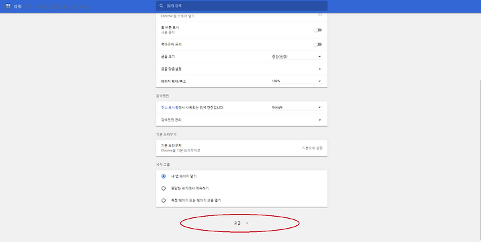Click the magnifier icon in search bar
The width and height of the screenshot is (481, 242).
tap(162, 6)
